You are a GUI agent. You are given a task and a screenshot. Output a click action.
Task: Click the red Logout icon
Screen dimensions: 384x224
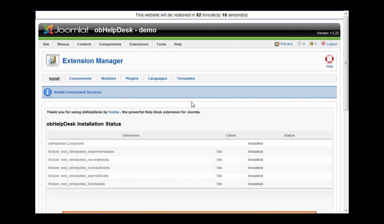(x=323, y=44)
